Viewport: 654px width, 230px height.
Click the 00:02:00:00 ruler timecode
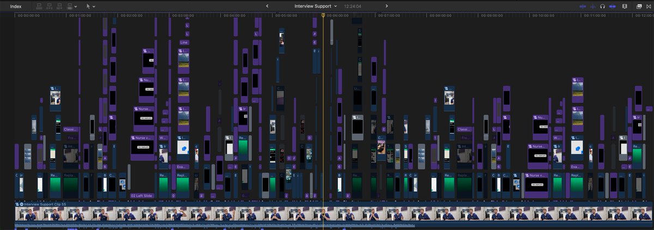click(131, 16)
